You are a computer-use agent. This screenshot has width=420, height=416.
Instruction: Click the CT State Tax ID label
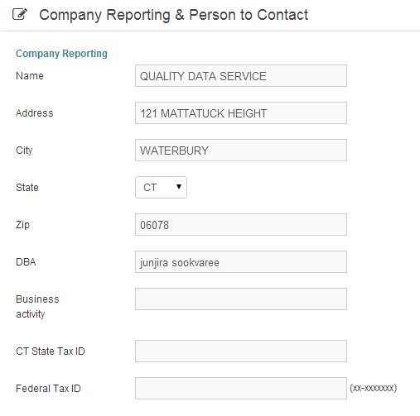51,351
